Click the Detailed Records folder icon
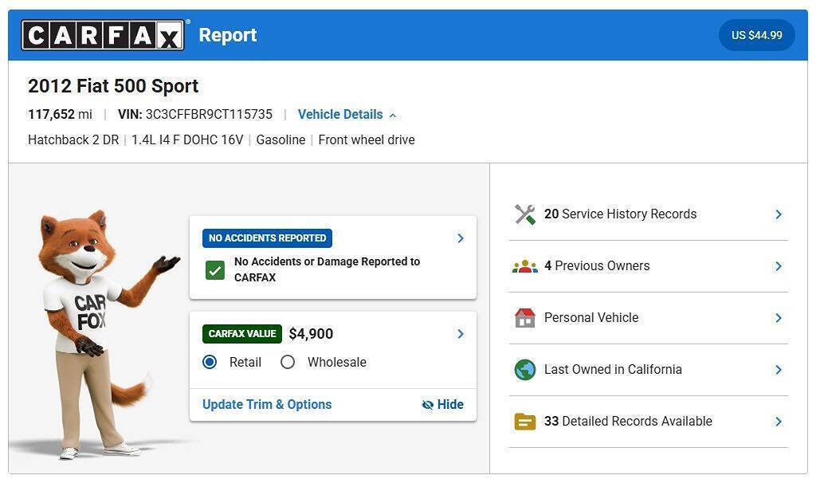 point(524,422)
